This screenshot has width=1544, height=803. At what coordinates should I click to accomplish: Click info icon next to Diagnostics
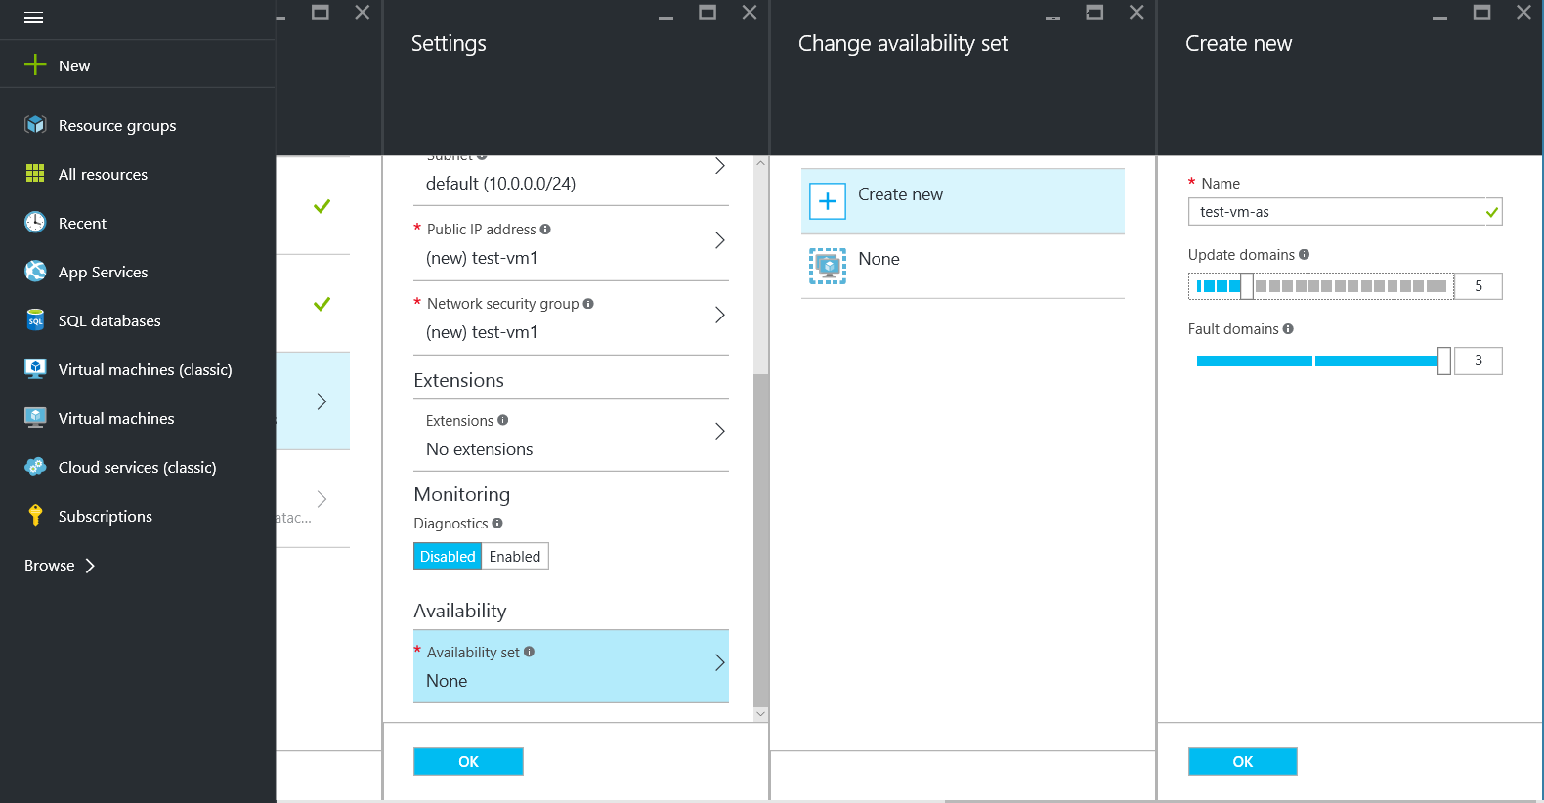pyautogui.click(x=497, y=523)
